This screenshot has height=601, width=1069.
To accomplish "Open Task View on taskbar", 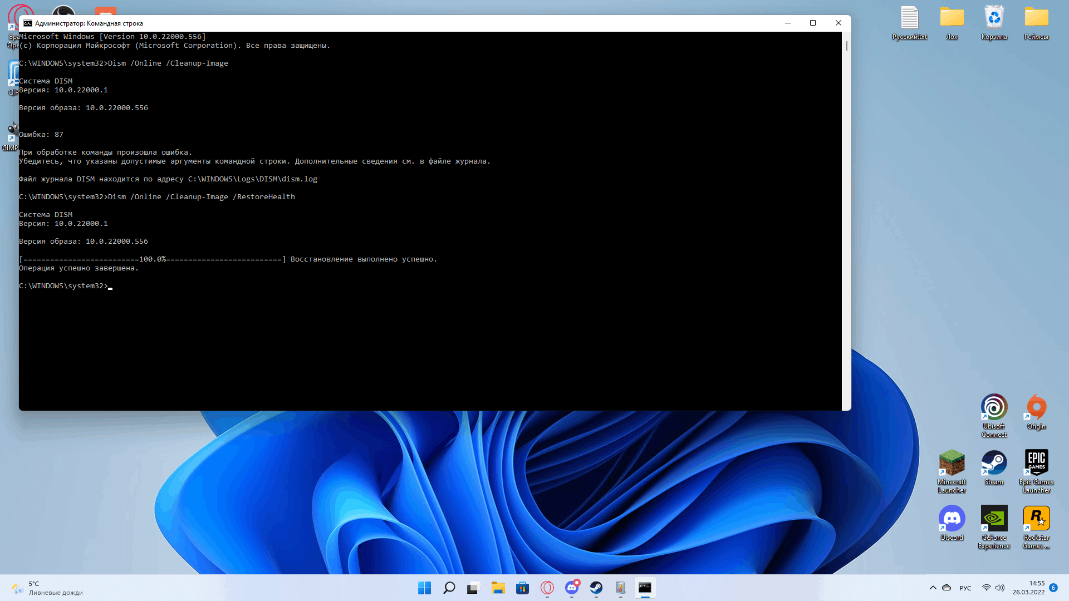I will pos(473,588).
